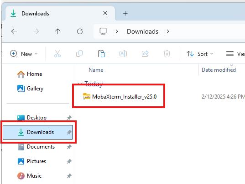Open Documents in the sidebar
This screenshot has width=245, height=184.
tap(36, 147)
